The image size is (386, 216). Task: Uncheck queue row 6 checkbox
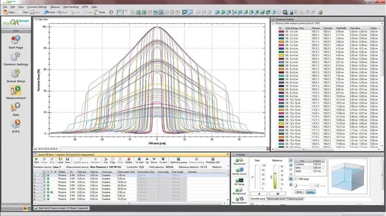point(44,192)
